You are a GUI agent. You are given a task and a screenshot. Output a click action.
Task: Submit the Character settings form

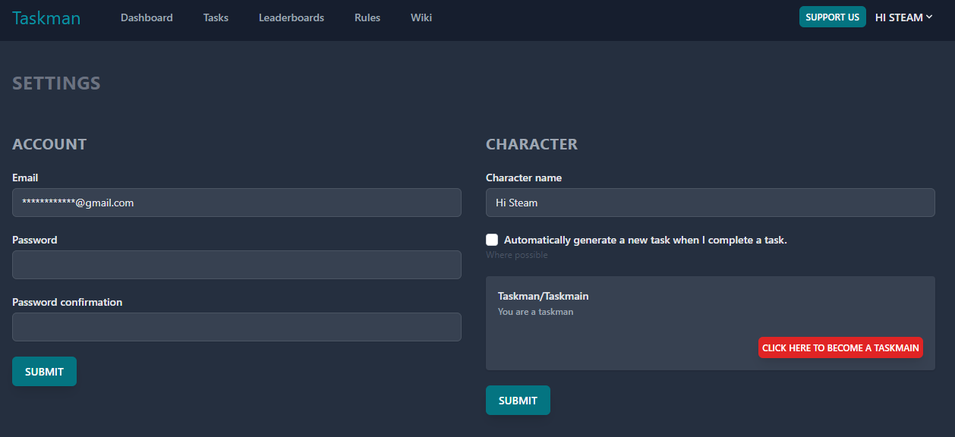pyautogui.click(x=518, y=401)
